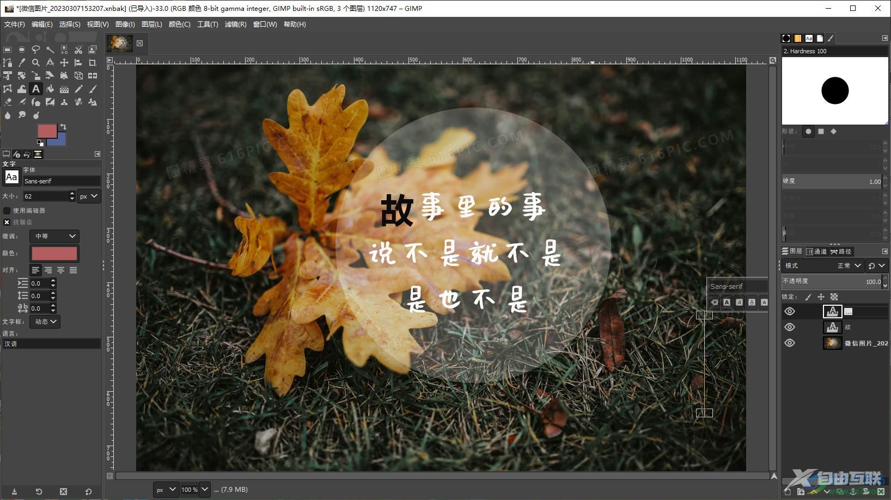Switch to the 路径 paths tab
The image size is (891, 500).
[841, 251]
